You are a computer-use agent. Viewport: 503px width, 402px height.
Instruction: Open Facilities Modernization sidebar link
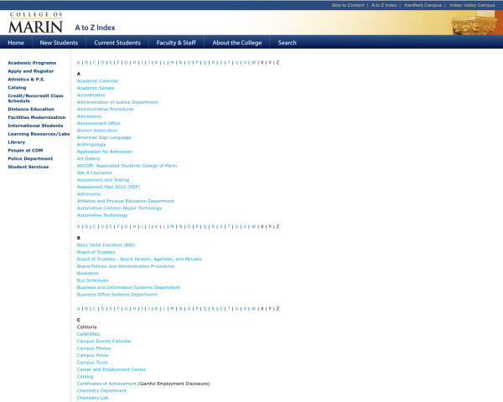coord(37,117)
